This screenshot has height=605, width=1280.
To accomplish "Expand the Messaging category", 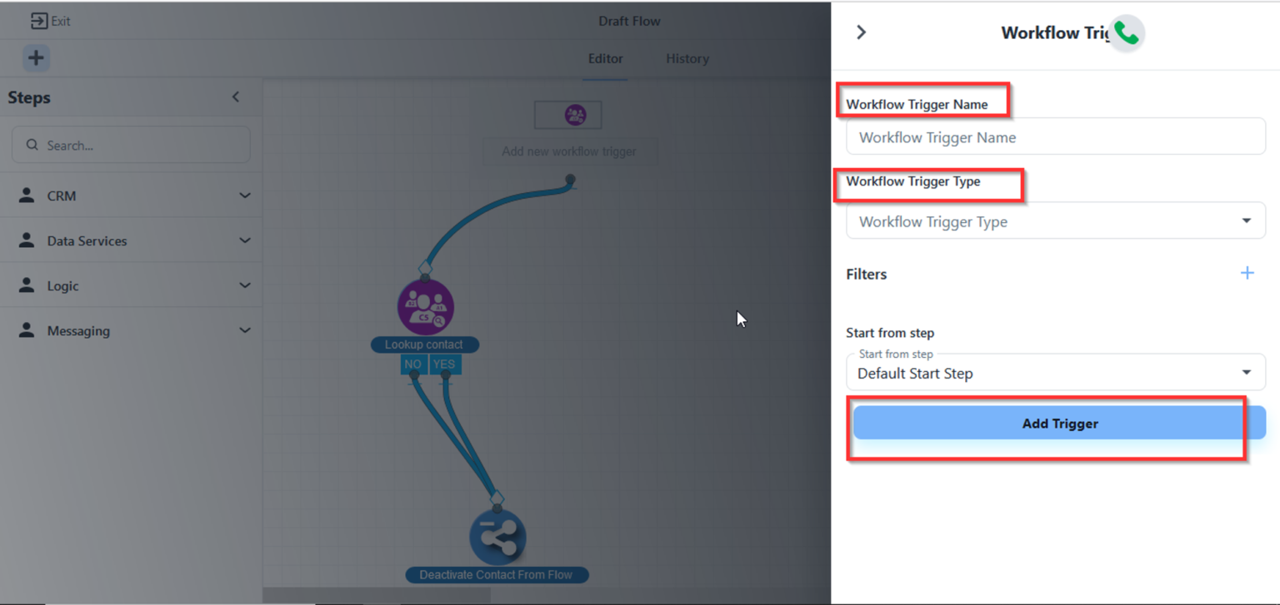I will tap(245, 330).
